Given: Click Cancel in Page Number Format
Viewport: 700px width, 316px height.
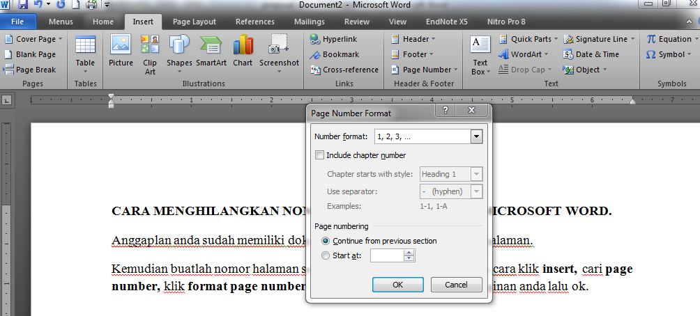Looking at the screenshot, I should tap(456, 285).
